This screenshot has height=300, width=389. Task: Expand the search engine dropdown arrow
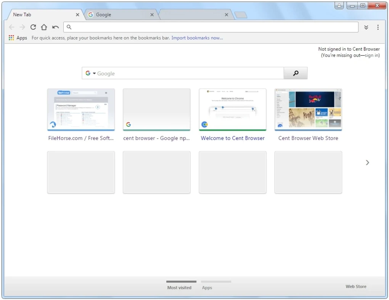tap(94, 73)
